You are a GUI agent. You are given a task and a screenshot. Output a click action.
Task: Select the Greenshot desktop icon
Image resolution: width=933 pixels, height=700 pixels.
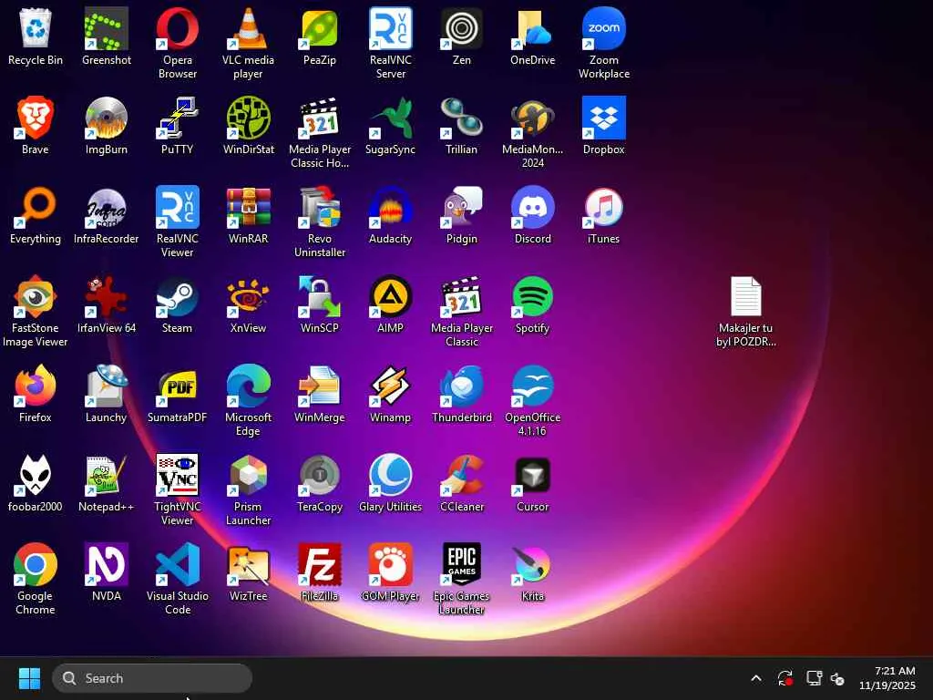tap(107, 30)
